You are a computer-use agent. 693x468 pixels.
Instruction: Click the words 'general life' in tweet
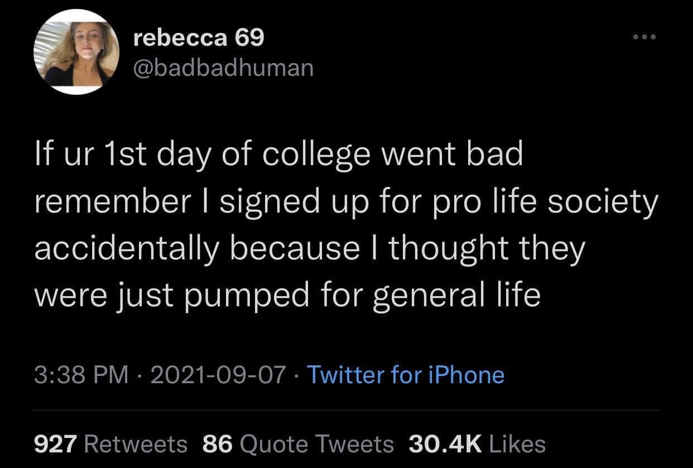click(456, 295)
